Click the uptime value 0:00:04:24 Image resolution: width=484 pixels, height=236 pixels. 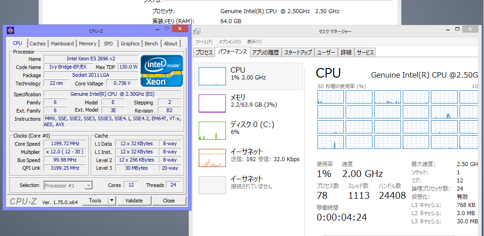[342, 217]
